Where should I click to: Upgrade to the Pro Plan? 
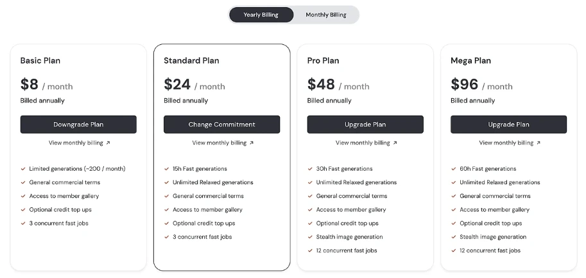click(365, 125)
